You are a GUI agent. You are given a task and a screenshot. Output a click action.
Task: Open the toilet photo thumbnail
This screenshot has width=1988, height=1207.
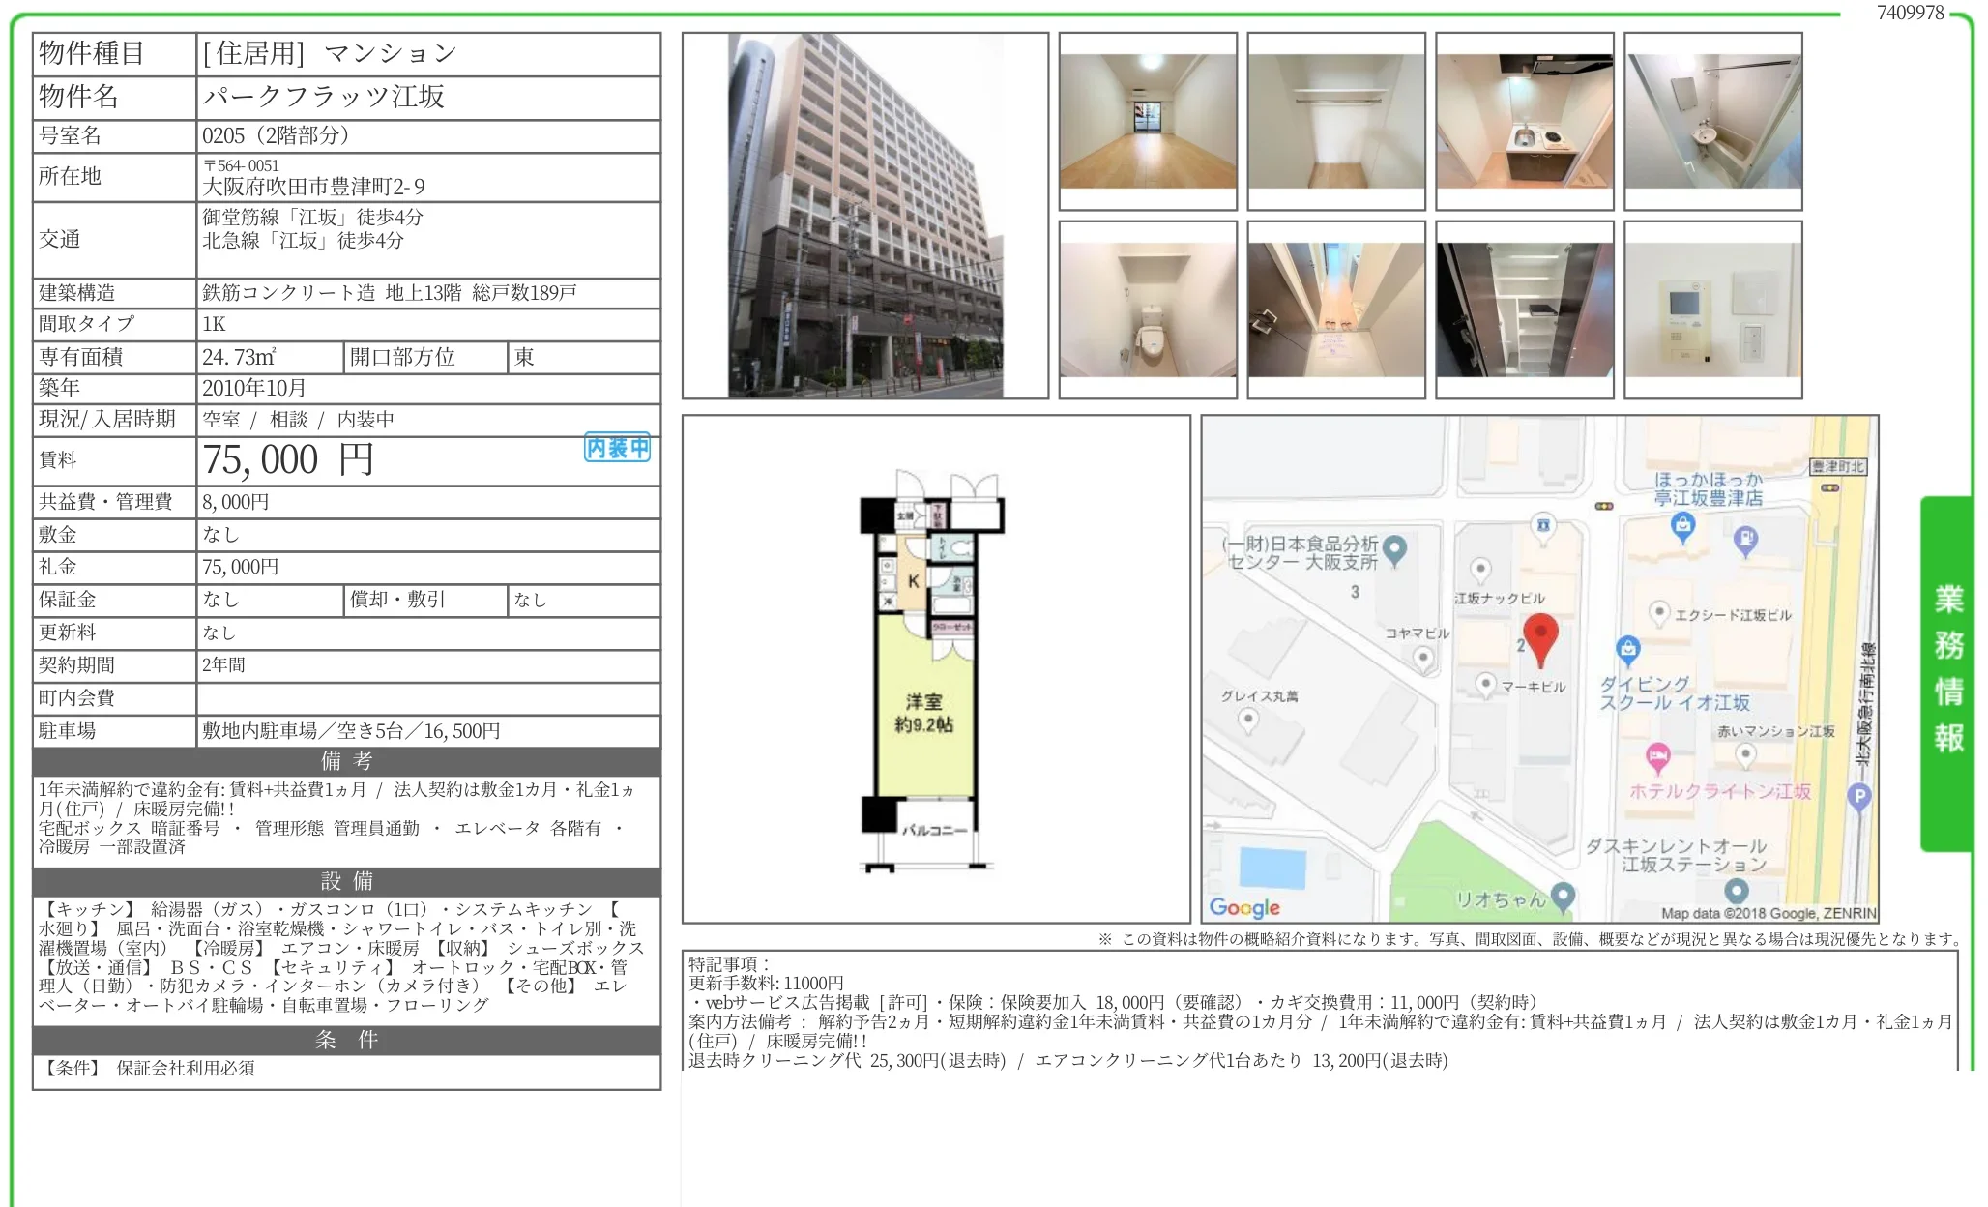pyautogui.click(x=1147, y=310)
